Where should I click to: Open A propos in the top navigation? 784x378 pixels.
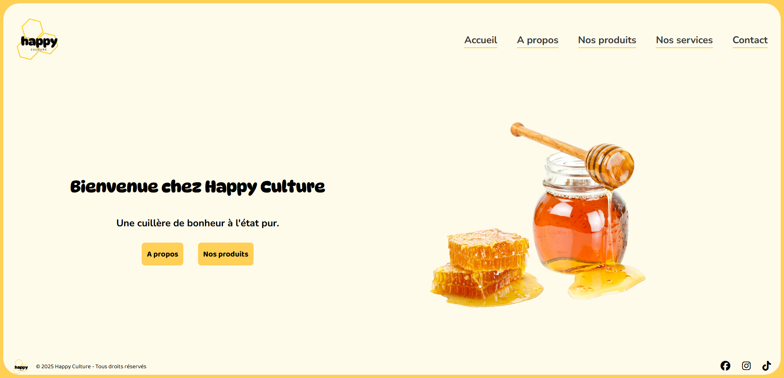pyautogui.click(x=537, y=40)
